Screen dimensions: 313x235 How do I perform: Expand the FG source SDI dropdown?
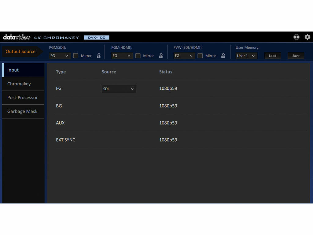coord(119,89)
